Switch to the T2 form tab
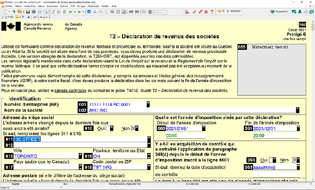 20,17
